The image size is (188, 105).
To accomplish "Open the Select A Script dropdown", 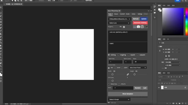I will tap(119, 99).
